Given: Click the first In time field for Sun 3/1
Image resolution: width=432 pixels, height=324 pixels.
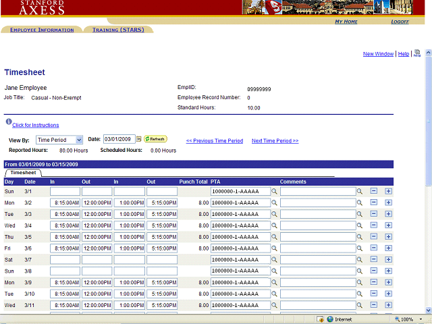Looking at the screenshot, I should [65, 192].
